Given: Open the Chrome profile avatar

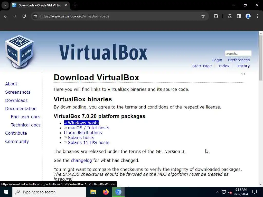Looking at the screenshot, I should pos(248,16).
